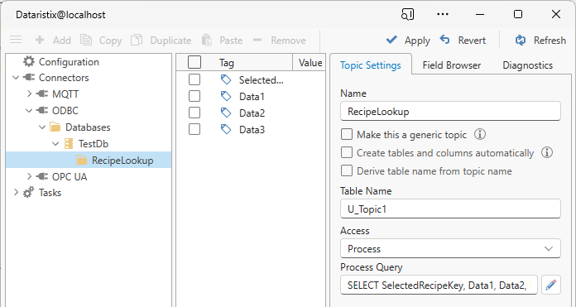Toggle the select-all checkbox in Tag header
The image size is (576, 307).
pos(194,62)
